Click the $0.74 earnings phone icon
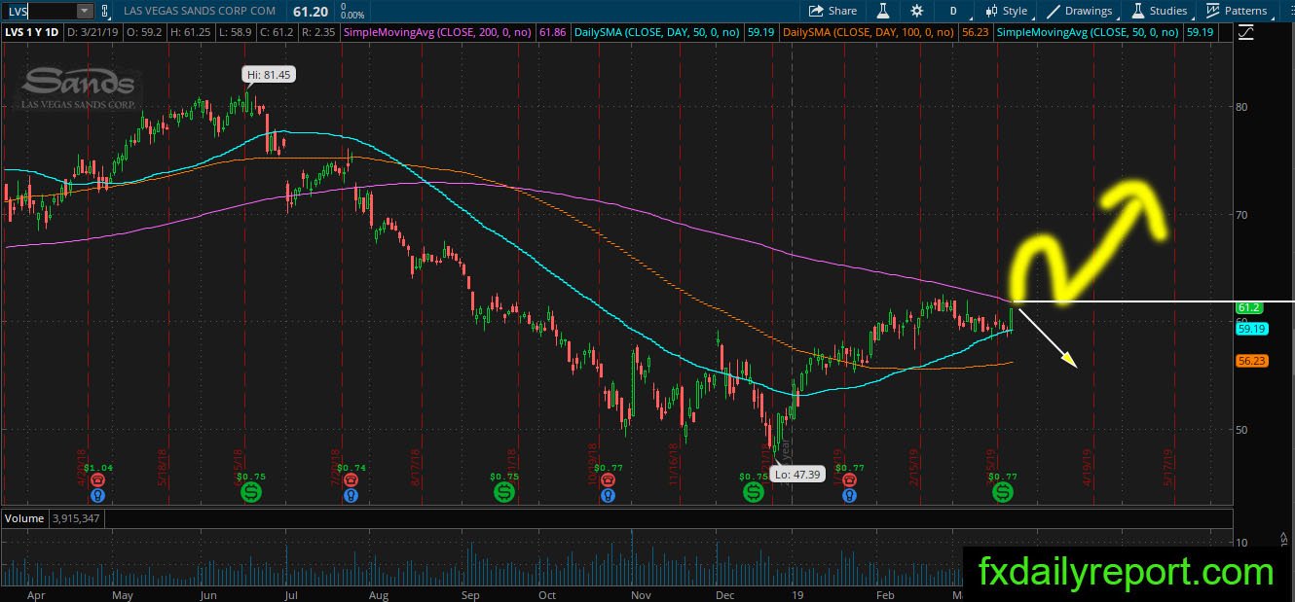The width and height of the screenshot is (1295, 602). 351,480
